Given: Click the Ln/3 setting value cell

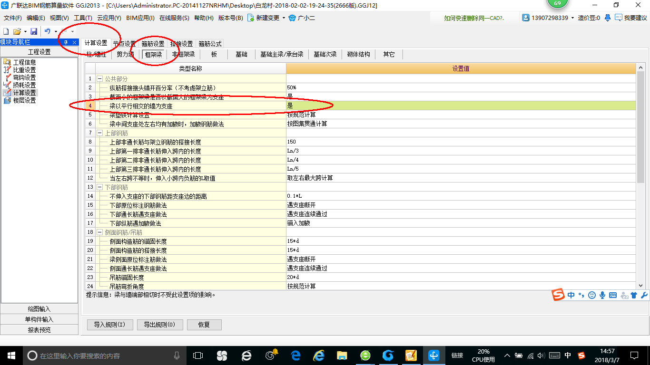Looking at the screenshot, I should [461, 151].
